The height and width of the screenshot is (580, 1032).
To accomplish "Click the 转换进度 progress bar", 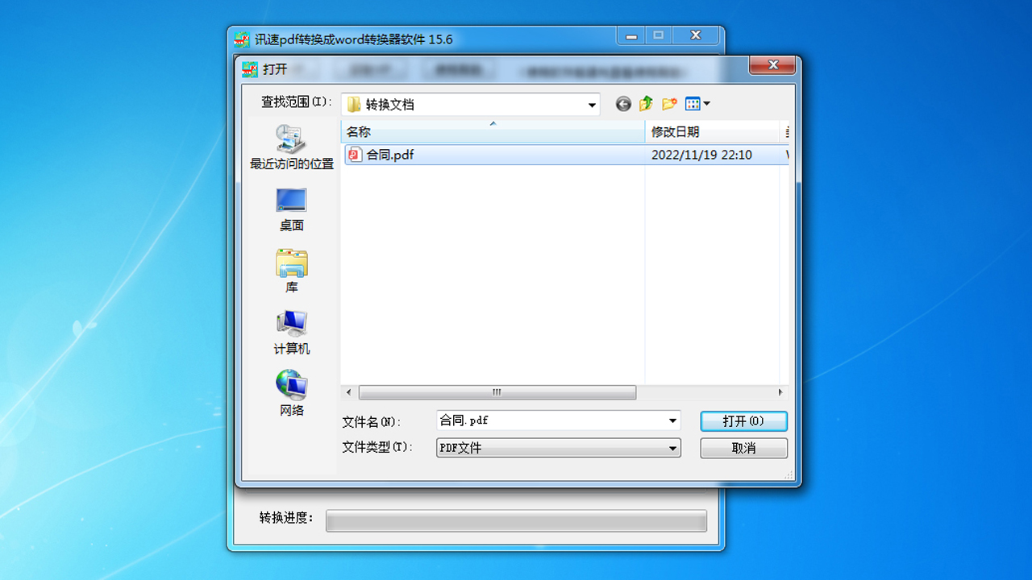I will [x=516, y=520].
